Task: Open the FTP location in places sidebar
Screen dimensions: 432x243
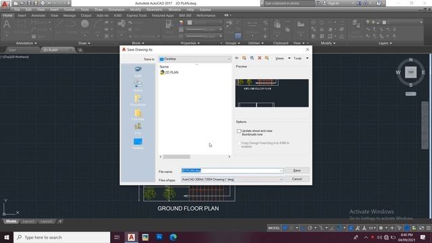Action: (x=138, y=129)
